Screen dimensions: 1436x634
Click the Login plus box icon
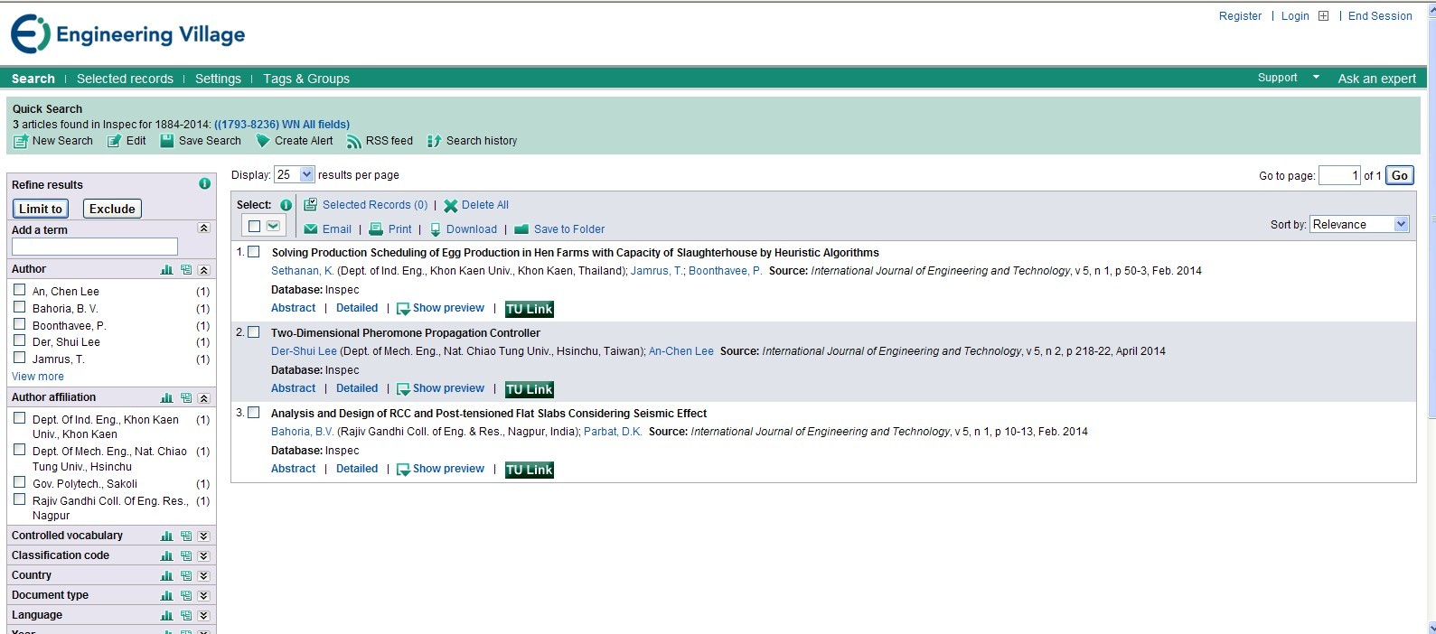[1323, 15]
